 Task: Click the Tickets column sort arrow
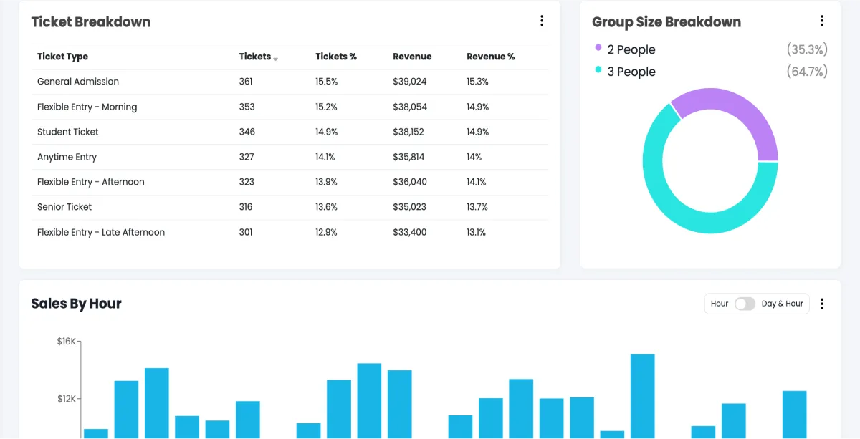pos(276,59)
